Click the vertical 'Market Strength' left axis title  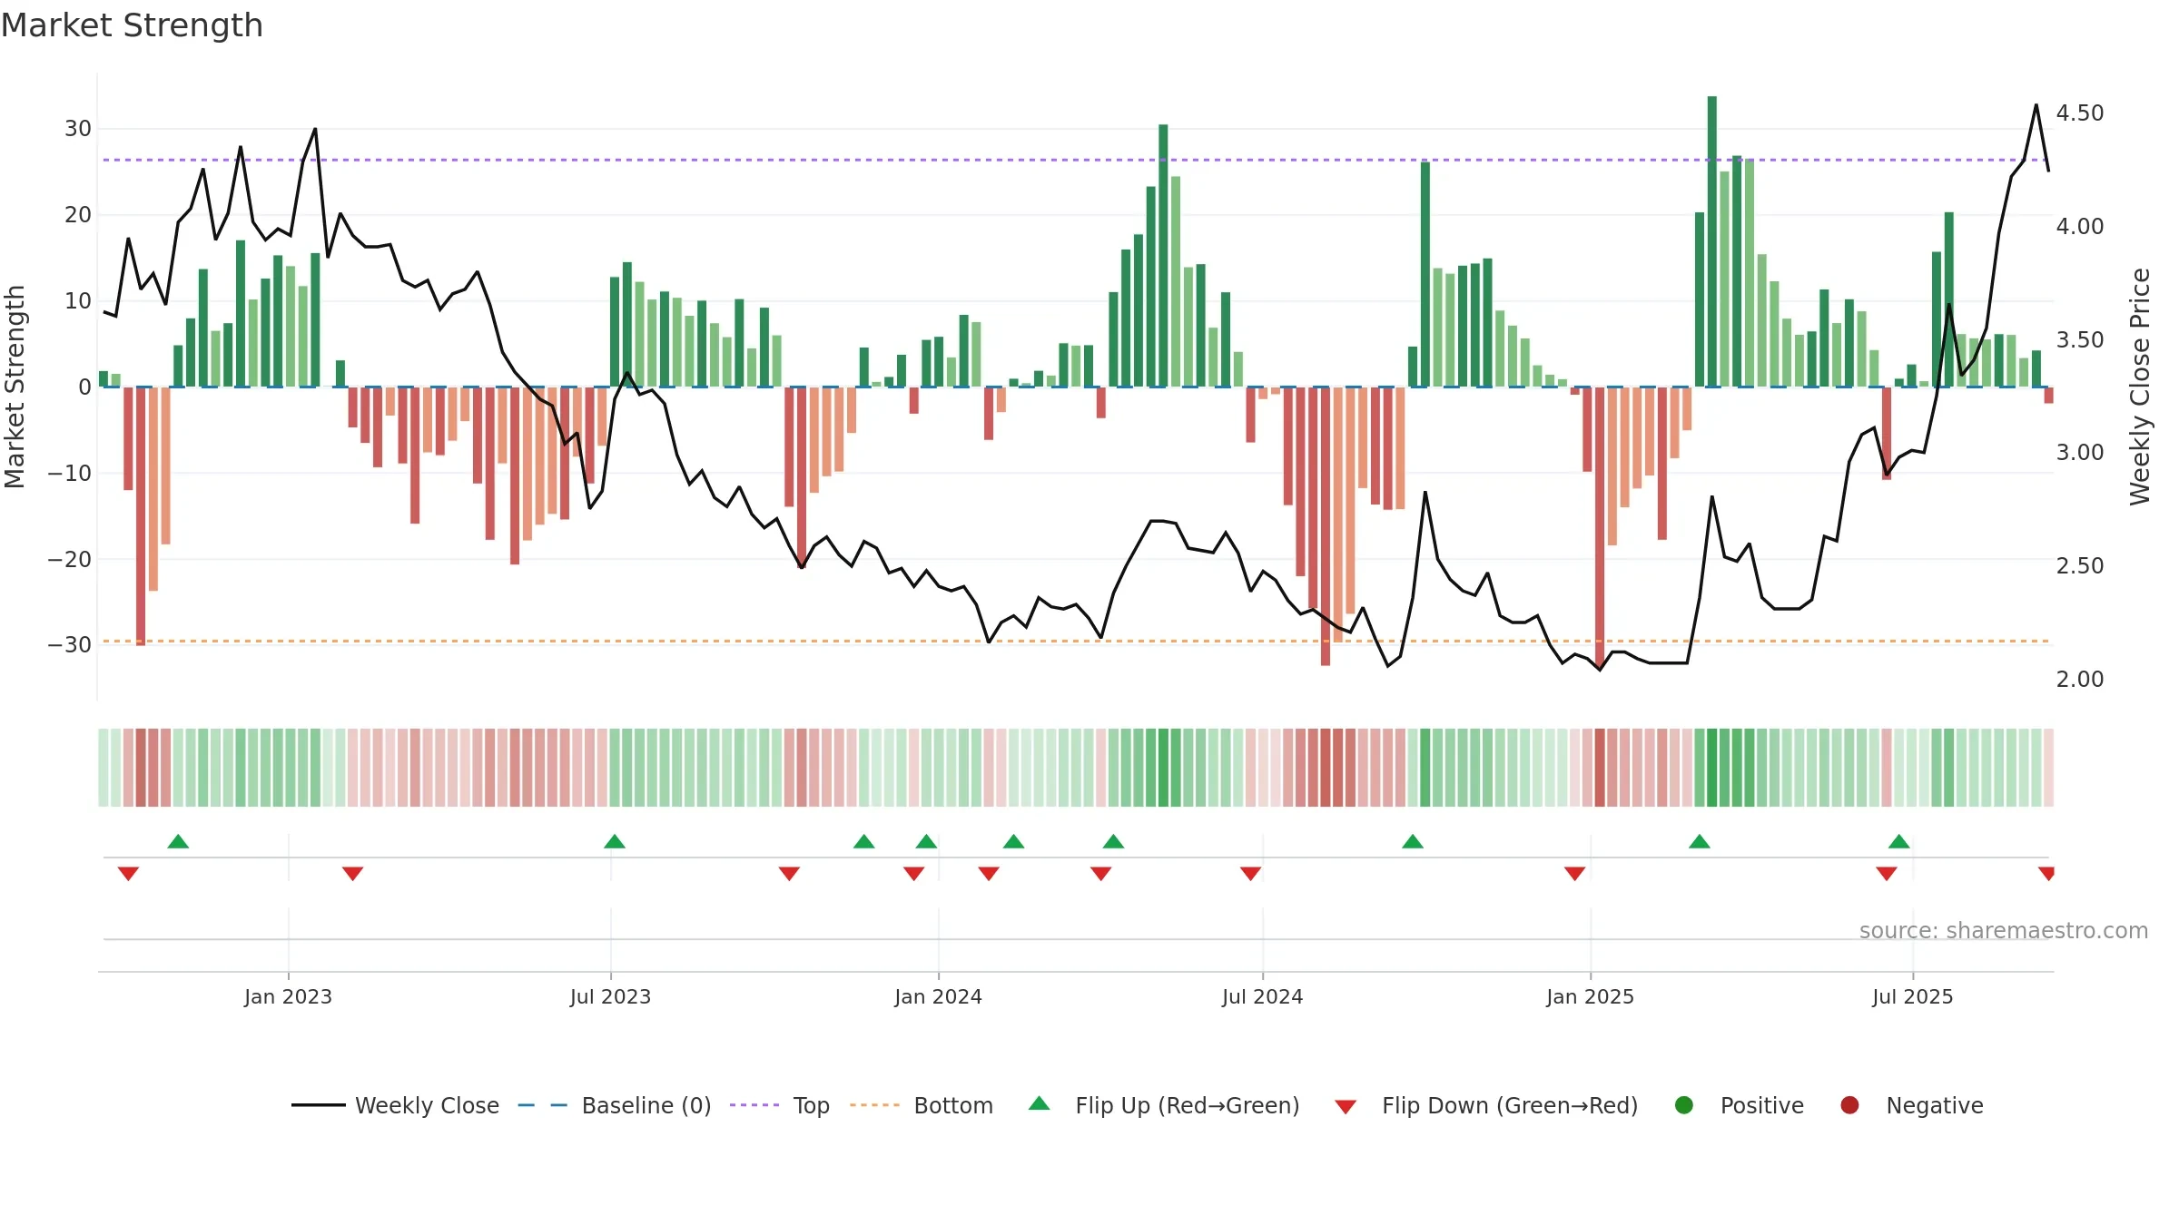tap(15, 387)
